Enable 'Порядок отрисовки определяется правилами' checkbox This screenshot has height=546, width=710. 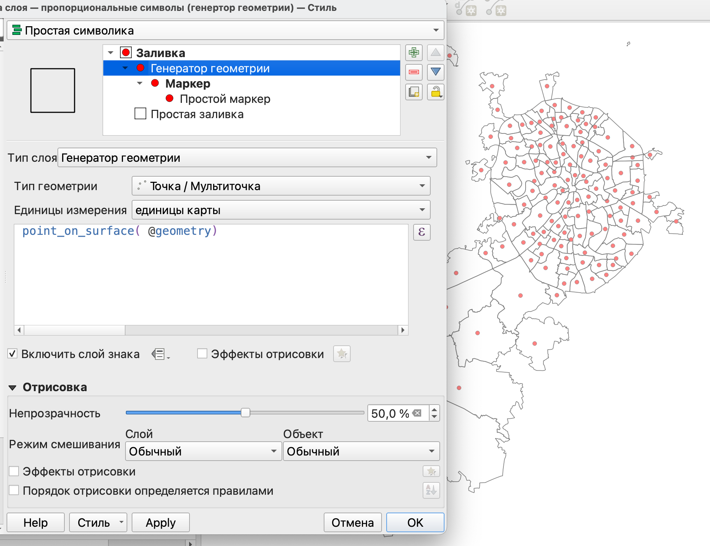(14, 490)
